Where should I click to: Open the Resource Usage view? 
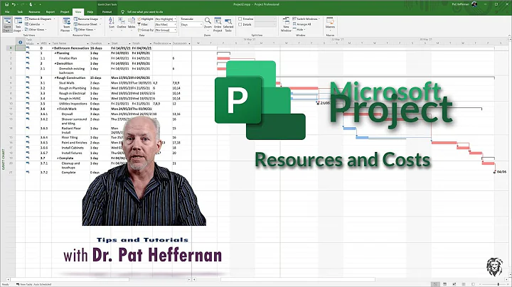click(87, 19)
